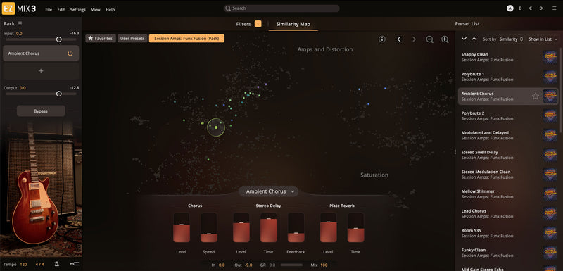Screen dimensions: 563x271
Task: Add an effect with the plus slot
Action: pyautogui.click(x=41, y=71)
